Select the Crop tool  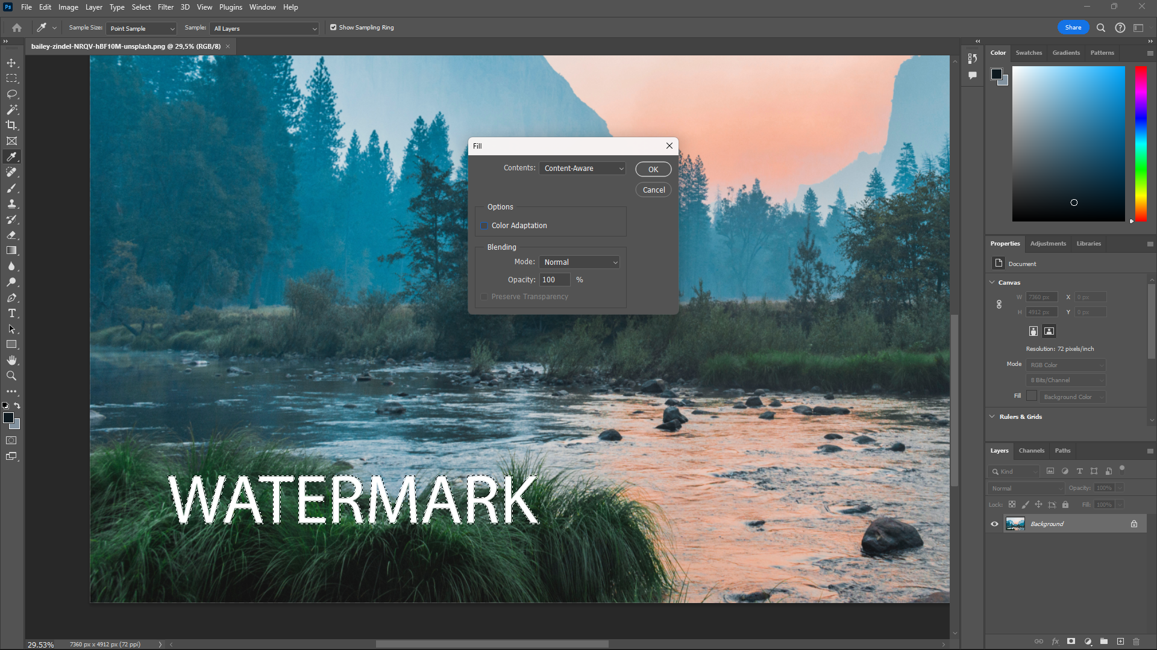pos(11,125)
